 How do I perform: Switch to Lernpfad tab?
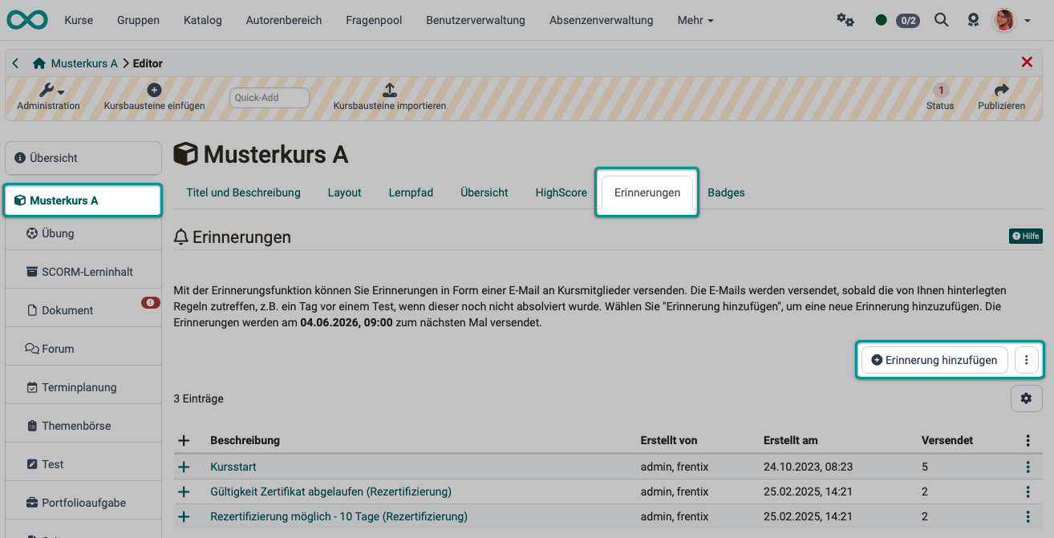[x=411, y=192]
